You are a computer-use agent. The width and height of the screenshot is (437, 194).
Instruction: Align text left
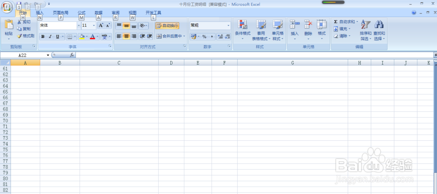(119, 36)
